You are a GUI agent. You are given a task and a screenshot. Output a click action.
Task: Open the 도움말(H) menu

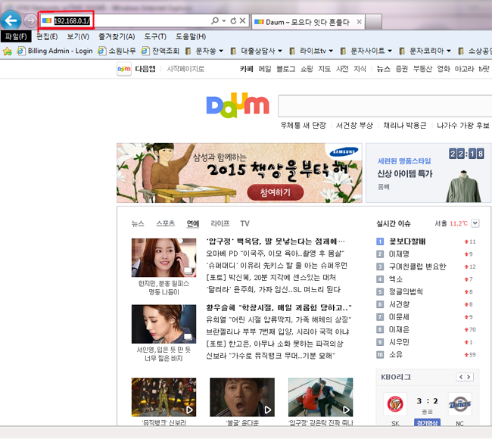tap(191, 37)
